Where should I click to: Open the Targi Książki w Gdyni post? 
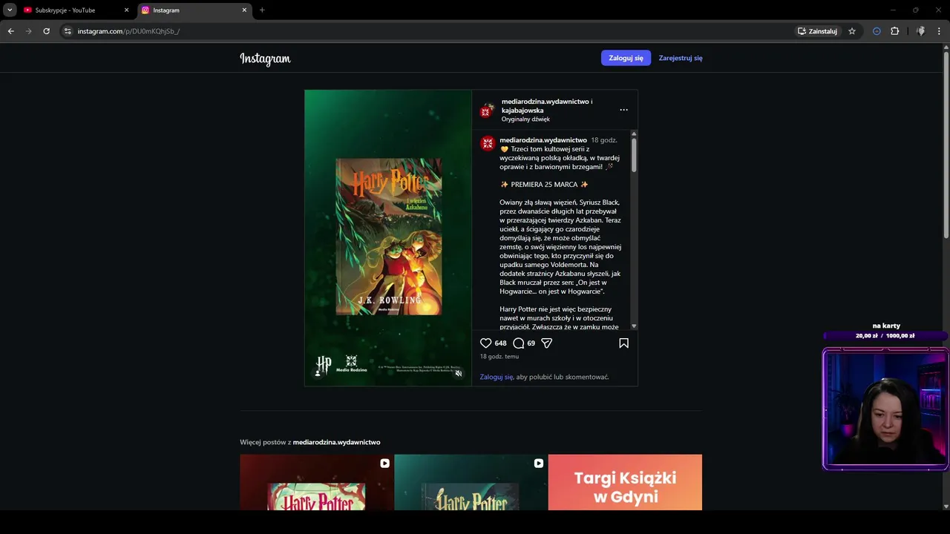[625, 482]
